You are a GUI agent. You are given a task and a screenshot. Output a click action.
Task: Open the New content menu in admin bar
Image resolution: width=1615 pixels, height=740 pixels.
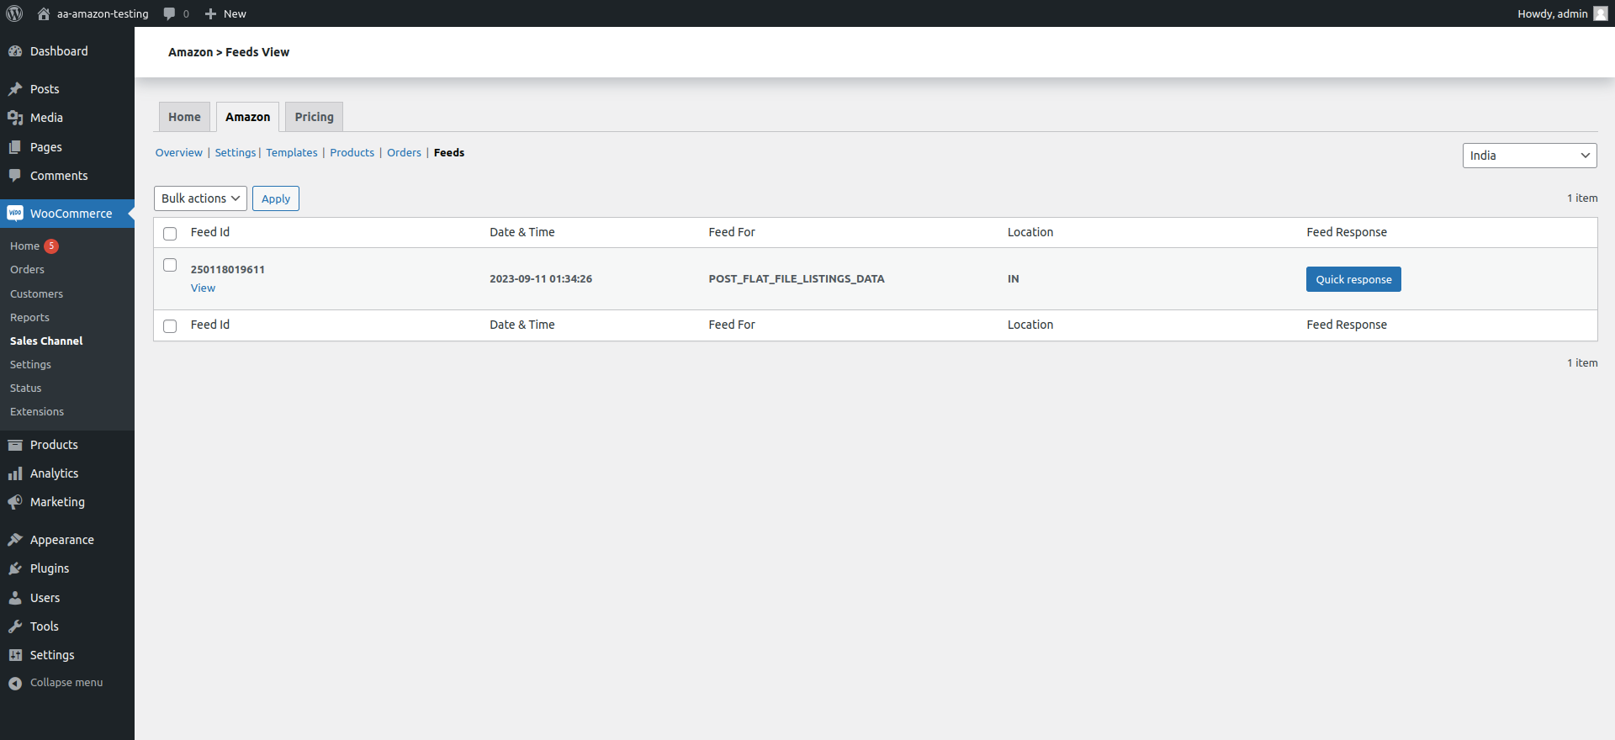[x=225, y=13]
